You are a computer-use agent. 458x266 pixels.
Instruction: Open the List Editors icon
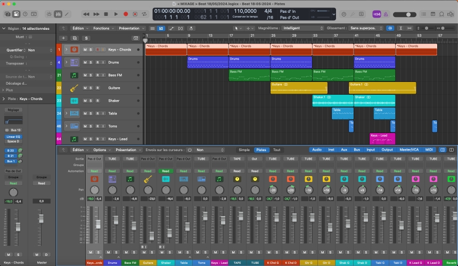click(424, 14)
